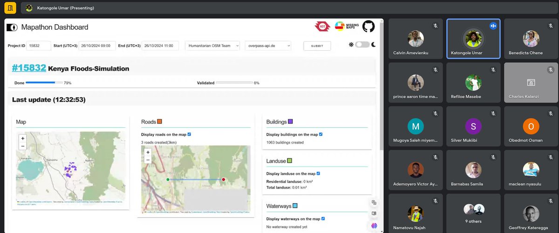Click the sun light-mode icon
559x233 pixels.
click(351, 45)
